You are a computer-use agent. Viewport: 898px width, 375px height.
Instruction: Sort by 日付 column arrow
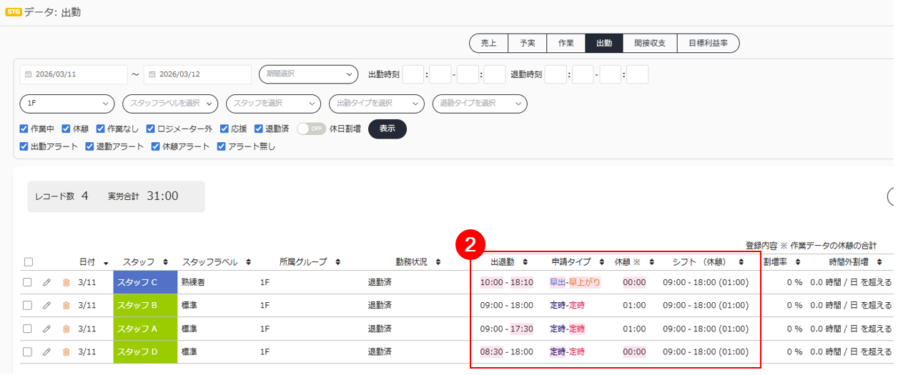coord(106,263)
